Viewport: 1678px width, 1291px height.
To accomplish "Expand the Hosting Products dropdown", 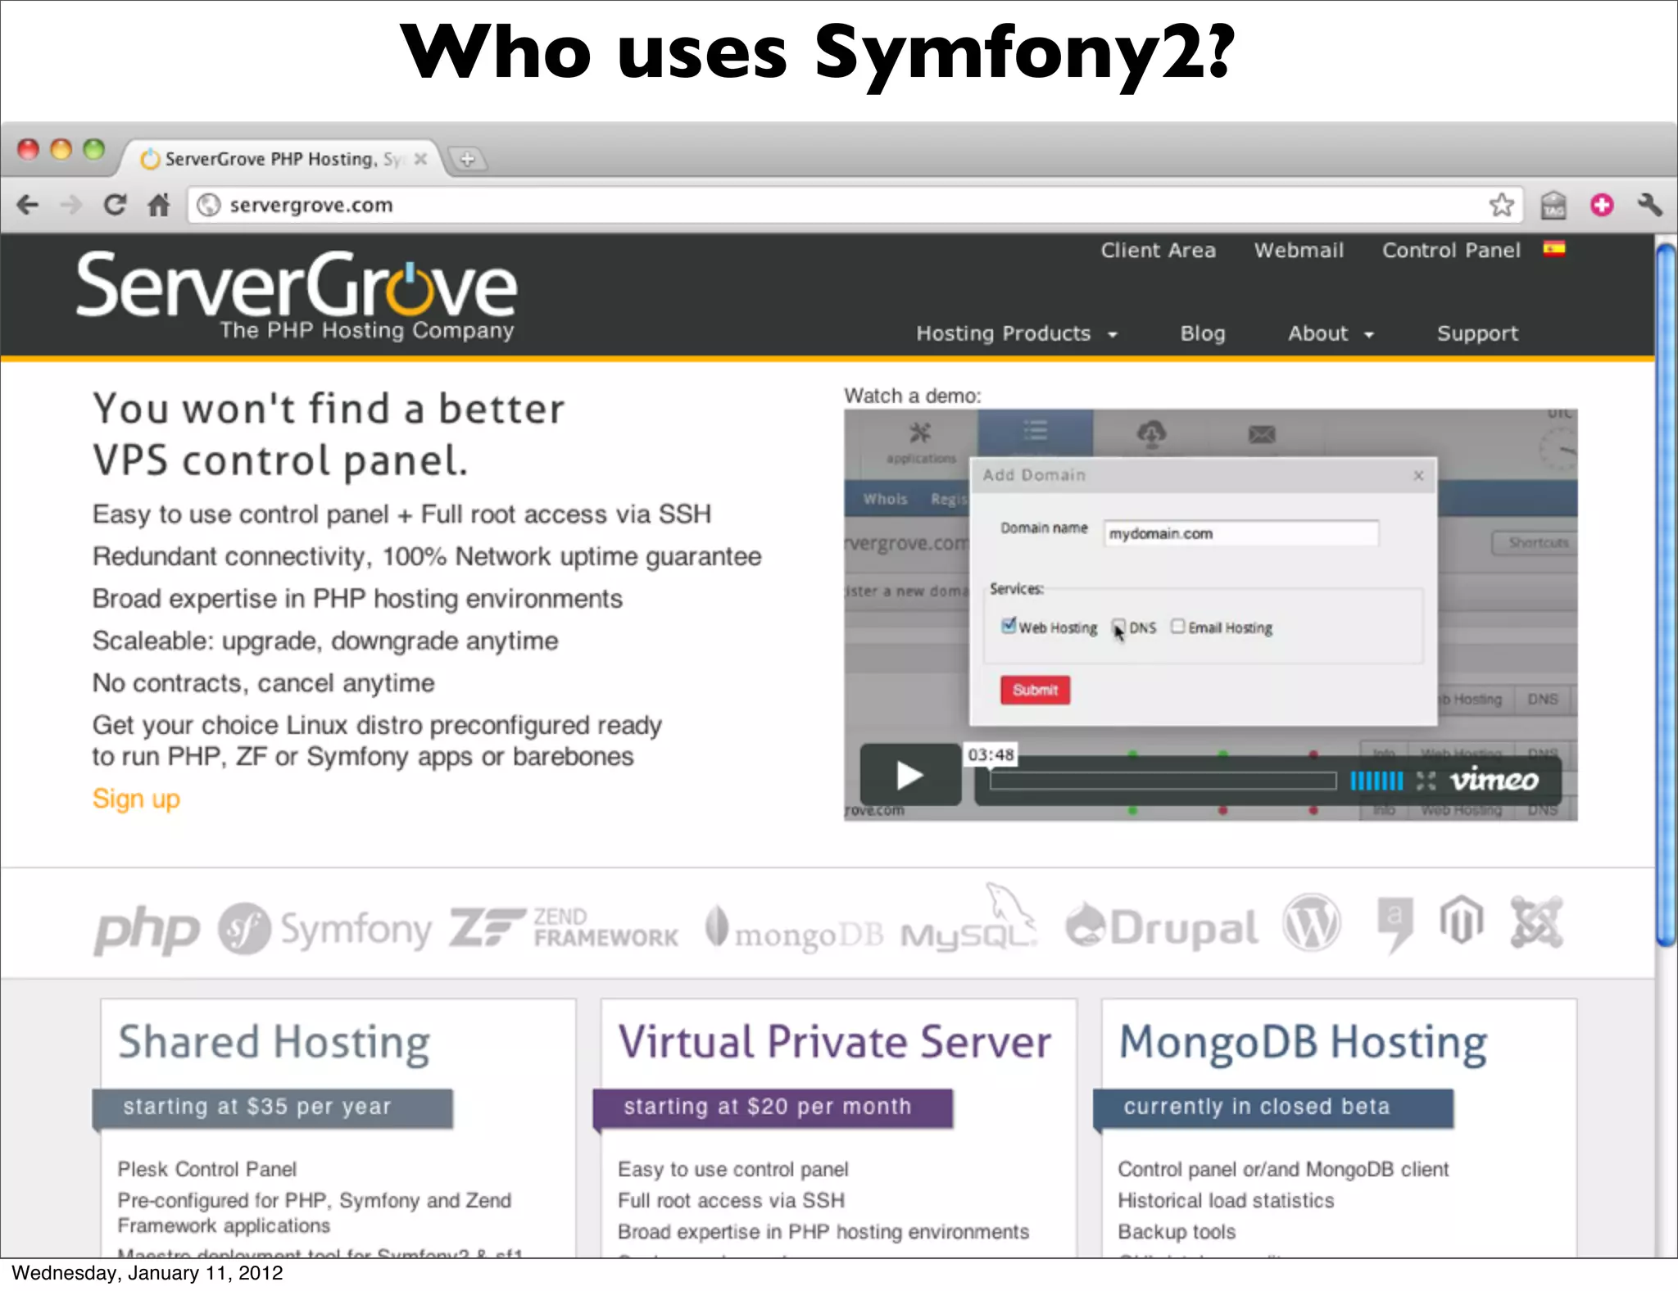I will pos(1017,333).
